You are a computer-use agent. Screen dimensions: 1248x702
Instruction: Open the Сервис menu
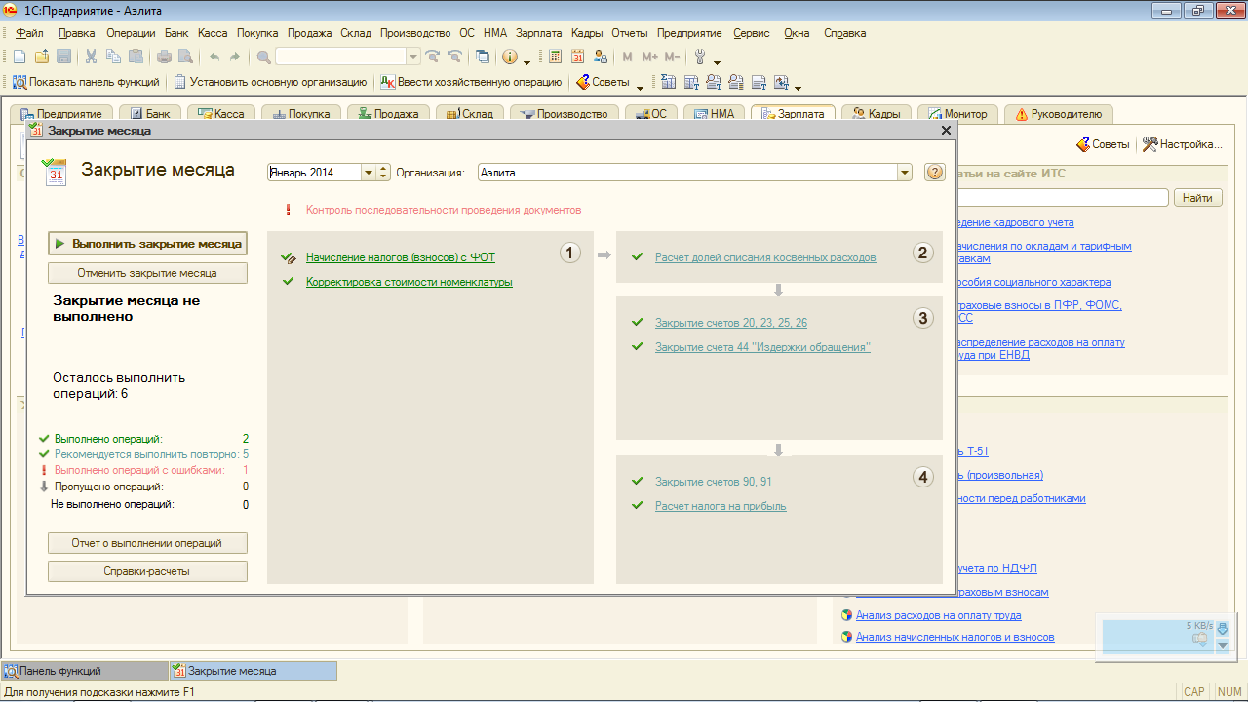coord(752,33)
